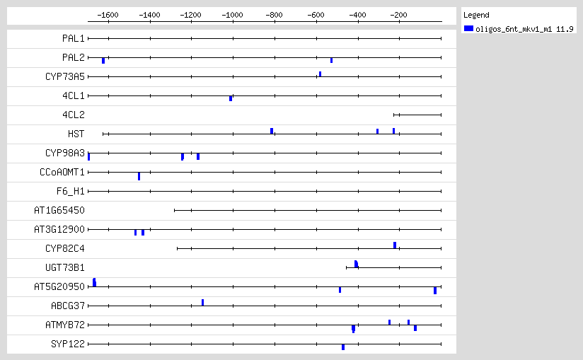Screen dimensions: 583x360
Task: Select the blue marker on the CYP73A5 row
Action: point(320,74)
